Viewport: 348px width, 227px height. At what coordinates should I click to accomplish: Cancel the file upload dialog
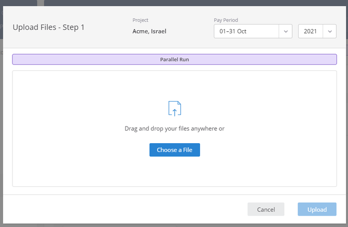click(266, 209)
